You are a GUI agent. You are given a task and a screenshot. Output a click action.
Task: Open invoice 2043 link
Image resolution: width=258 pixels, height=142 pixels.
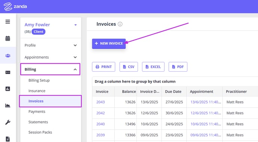click(100, 102)
